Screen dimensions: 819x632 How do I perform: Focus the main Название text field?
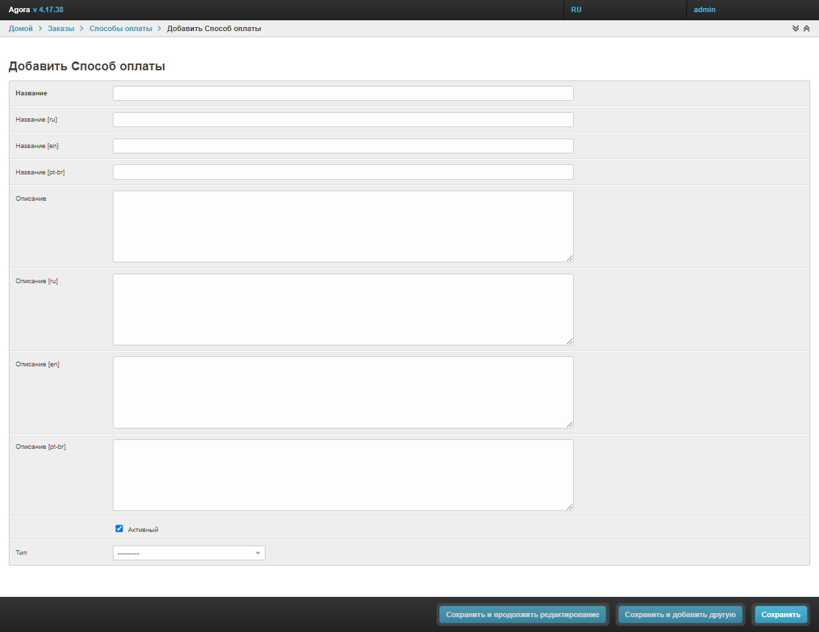click(x=343, y=93)
